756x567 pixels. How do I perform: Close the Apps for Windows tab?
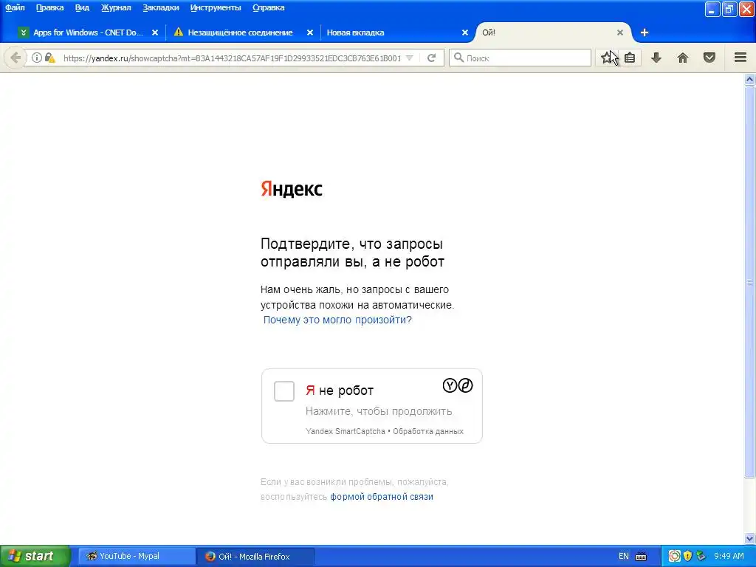click(x=155, y=32)
